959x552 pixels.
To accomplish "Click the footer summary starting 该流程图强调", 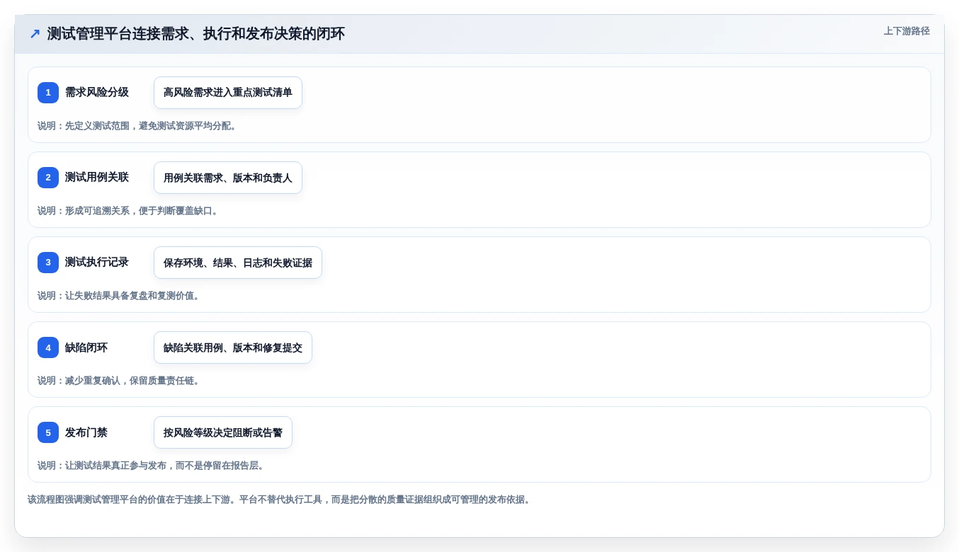I will click(x=279, y=500).
